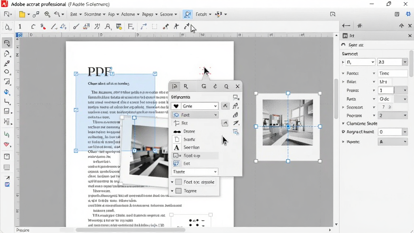Toggle the Foot checkbox swatch in floating panel

pyautogui.click(x=178, y=182)
